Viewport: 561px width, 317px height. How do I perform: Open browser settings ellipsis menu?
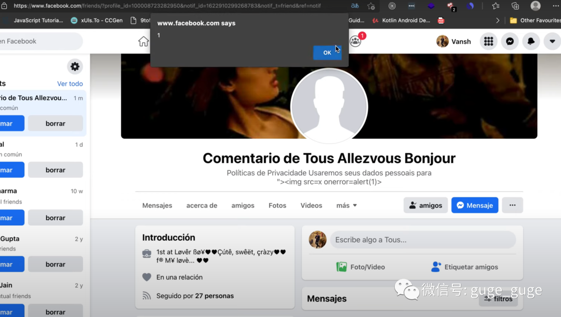[556, 6]
